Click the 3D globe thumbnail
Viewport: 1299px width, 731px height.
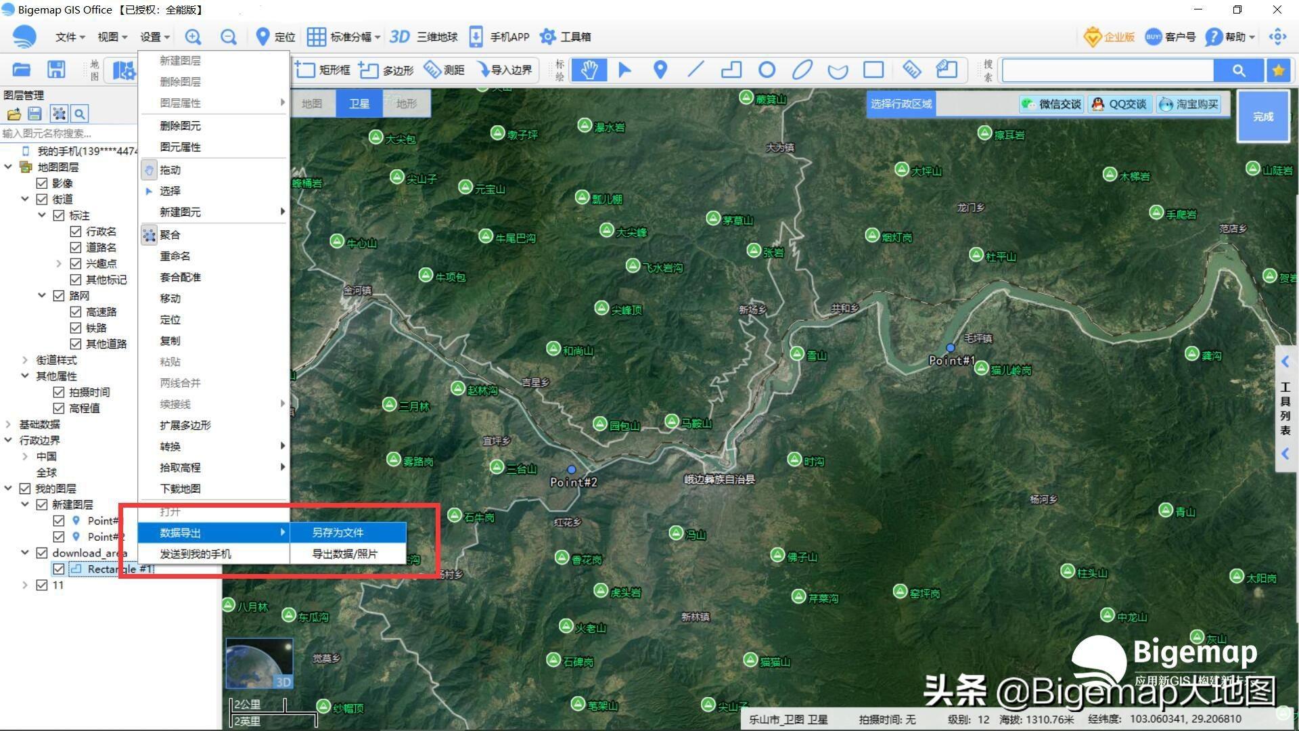click(259, 663)
